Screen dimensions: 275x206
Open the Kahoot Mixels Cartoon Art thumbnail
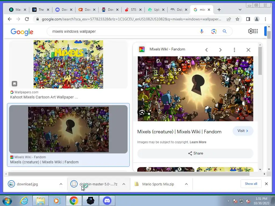(68, 64)
